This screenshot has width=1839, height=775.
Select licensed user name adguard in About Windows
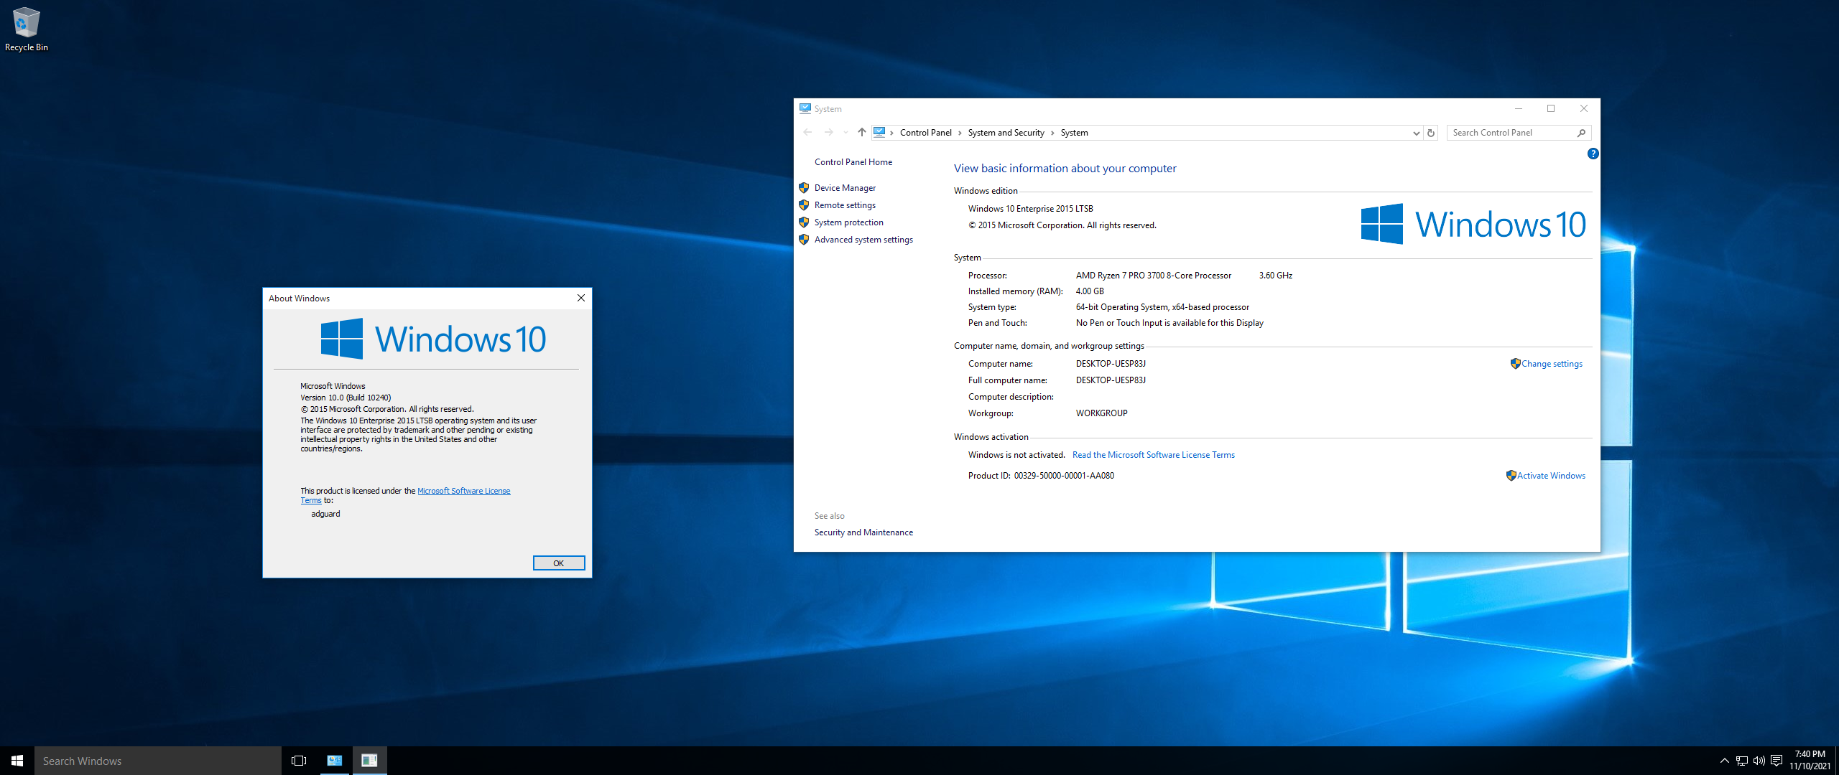click(x=325, y=514)
